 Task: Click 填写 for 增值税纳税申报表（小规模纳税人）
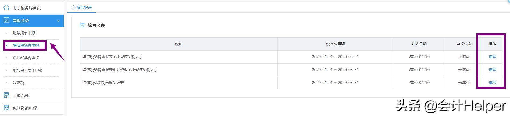pos(492,57)
